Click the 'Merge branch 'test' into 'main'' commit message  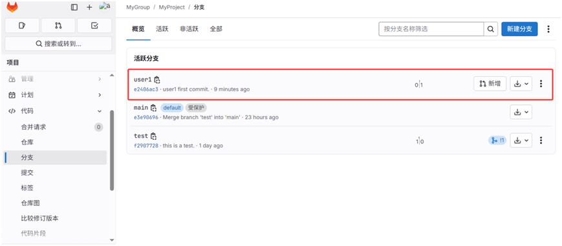(x=201, y=117)
